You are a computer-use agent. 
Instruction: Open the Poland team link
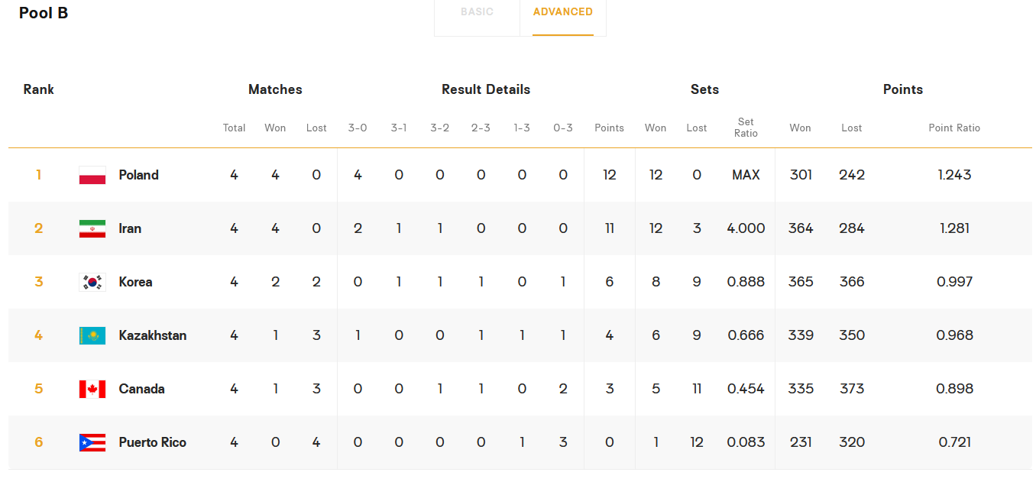(138, 175)
